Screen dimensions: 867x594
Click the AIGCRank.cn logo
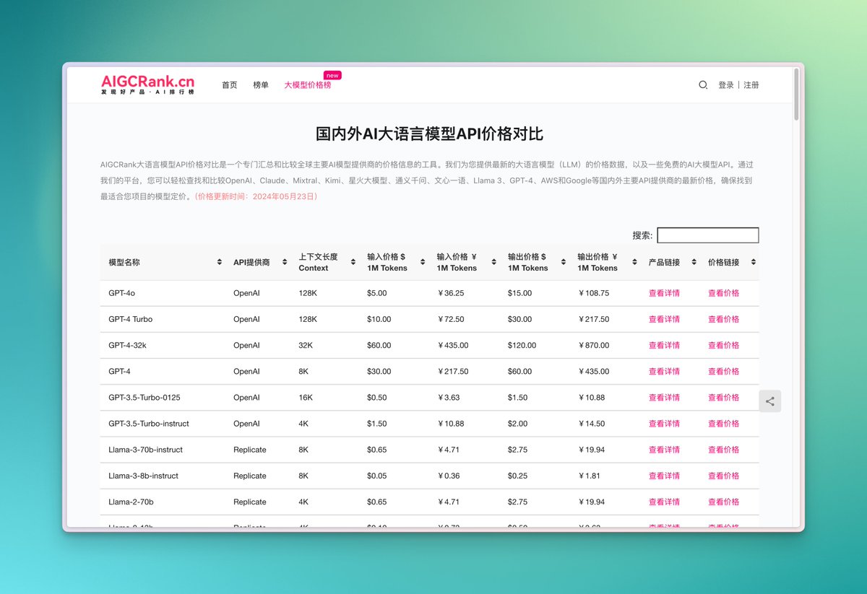coord(148,85)
